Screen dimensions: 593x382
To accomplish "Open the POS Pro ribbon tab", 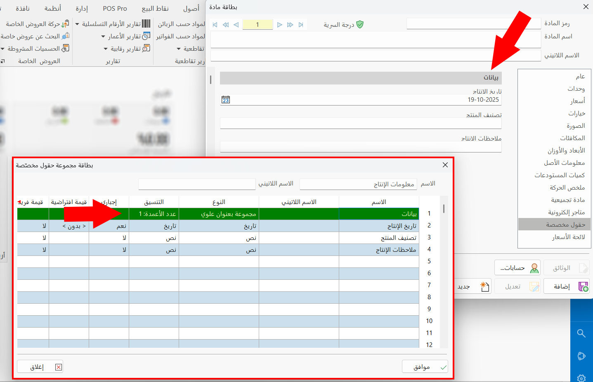I will 114,8.
